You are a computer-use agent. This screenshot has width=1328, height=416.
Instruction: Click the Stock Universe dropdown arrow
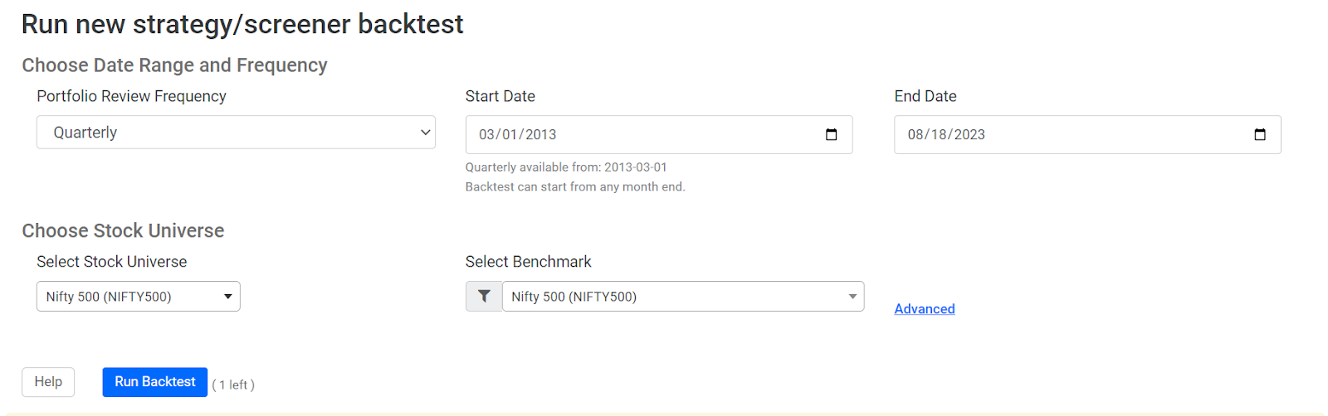227,297
